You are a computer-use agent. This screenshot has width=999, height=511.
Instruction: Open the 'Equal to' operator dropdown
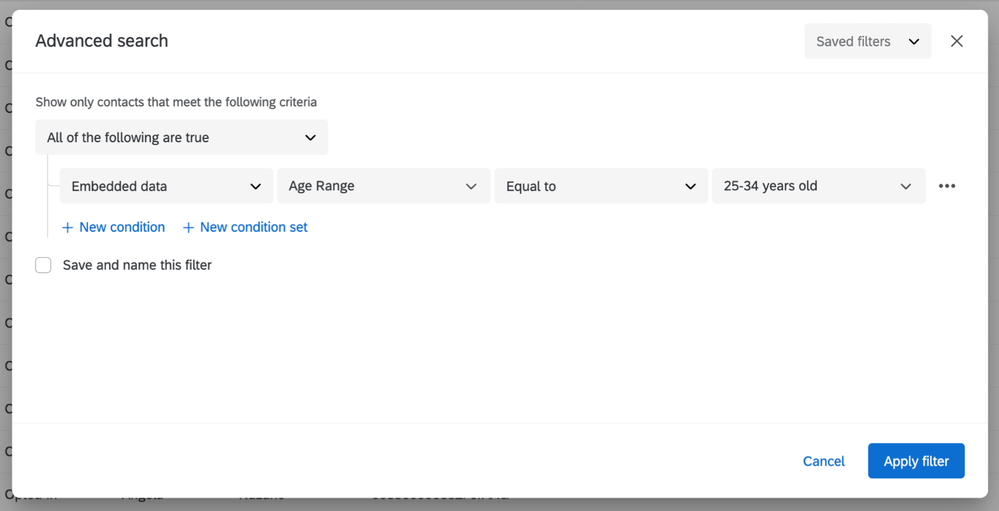click(601, 186)
